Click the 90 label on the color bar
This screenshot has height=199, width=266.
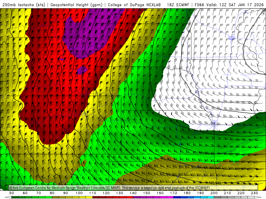point(66,193)
